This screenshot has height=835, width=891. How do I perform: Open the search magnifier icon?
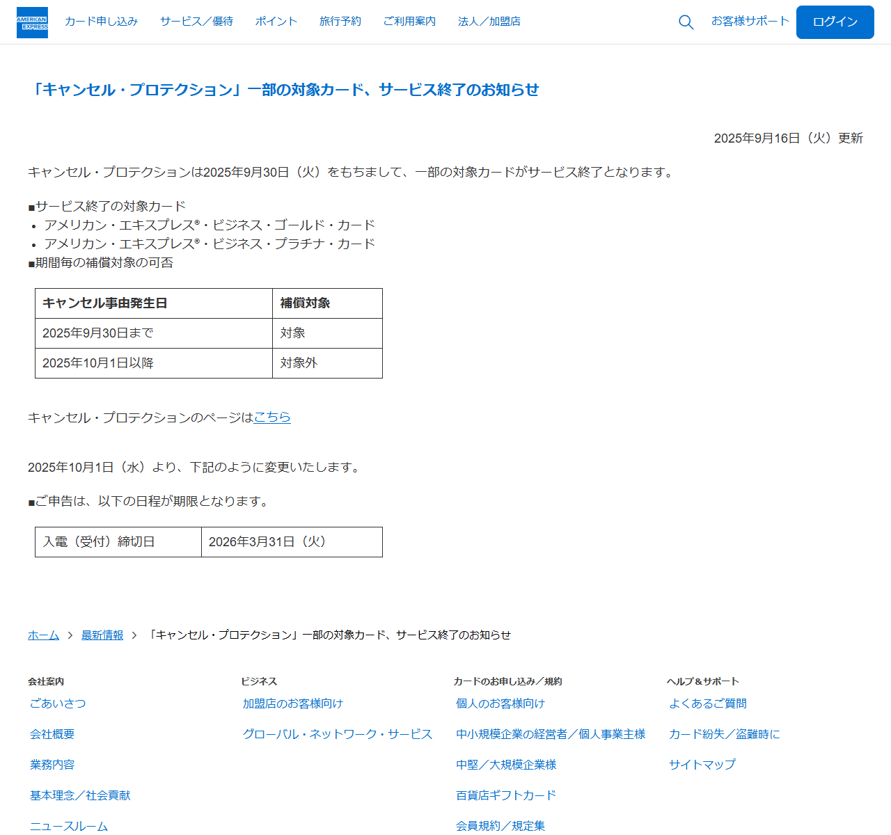(686, 22)
